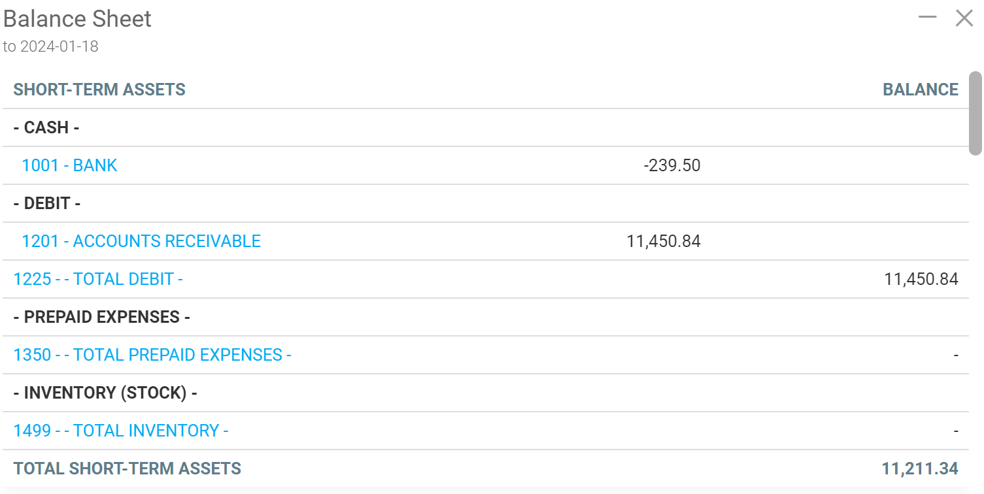Select the 1499 TOTAL INVENTORY link
The image size is (984, 494).
point(121,431)
